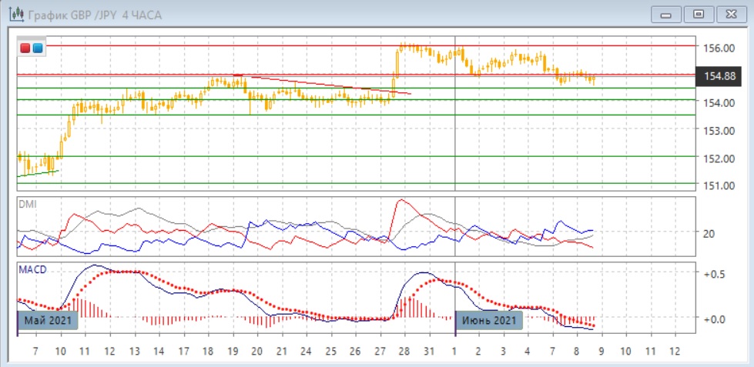Click the blue square button on chart
The height and width of the screenshot is (367, 754).
click(x=37, y=48)
